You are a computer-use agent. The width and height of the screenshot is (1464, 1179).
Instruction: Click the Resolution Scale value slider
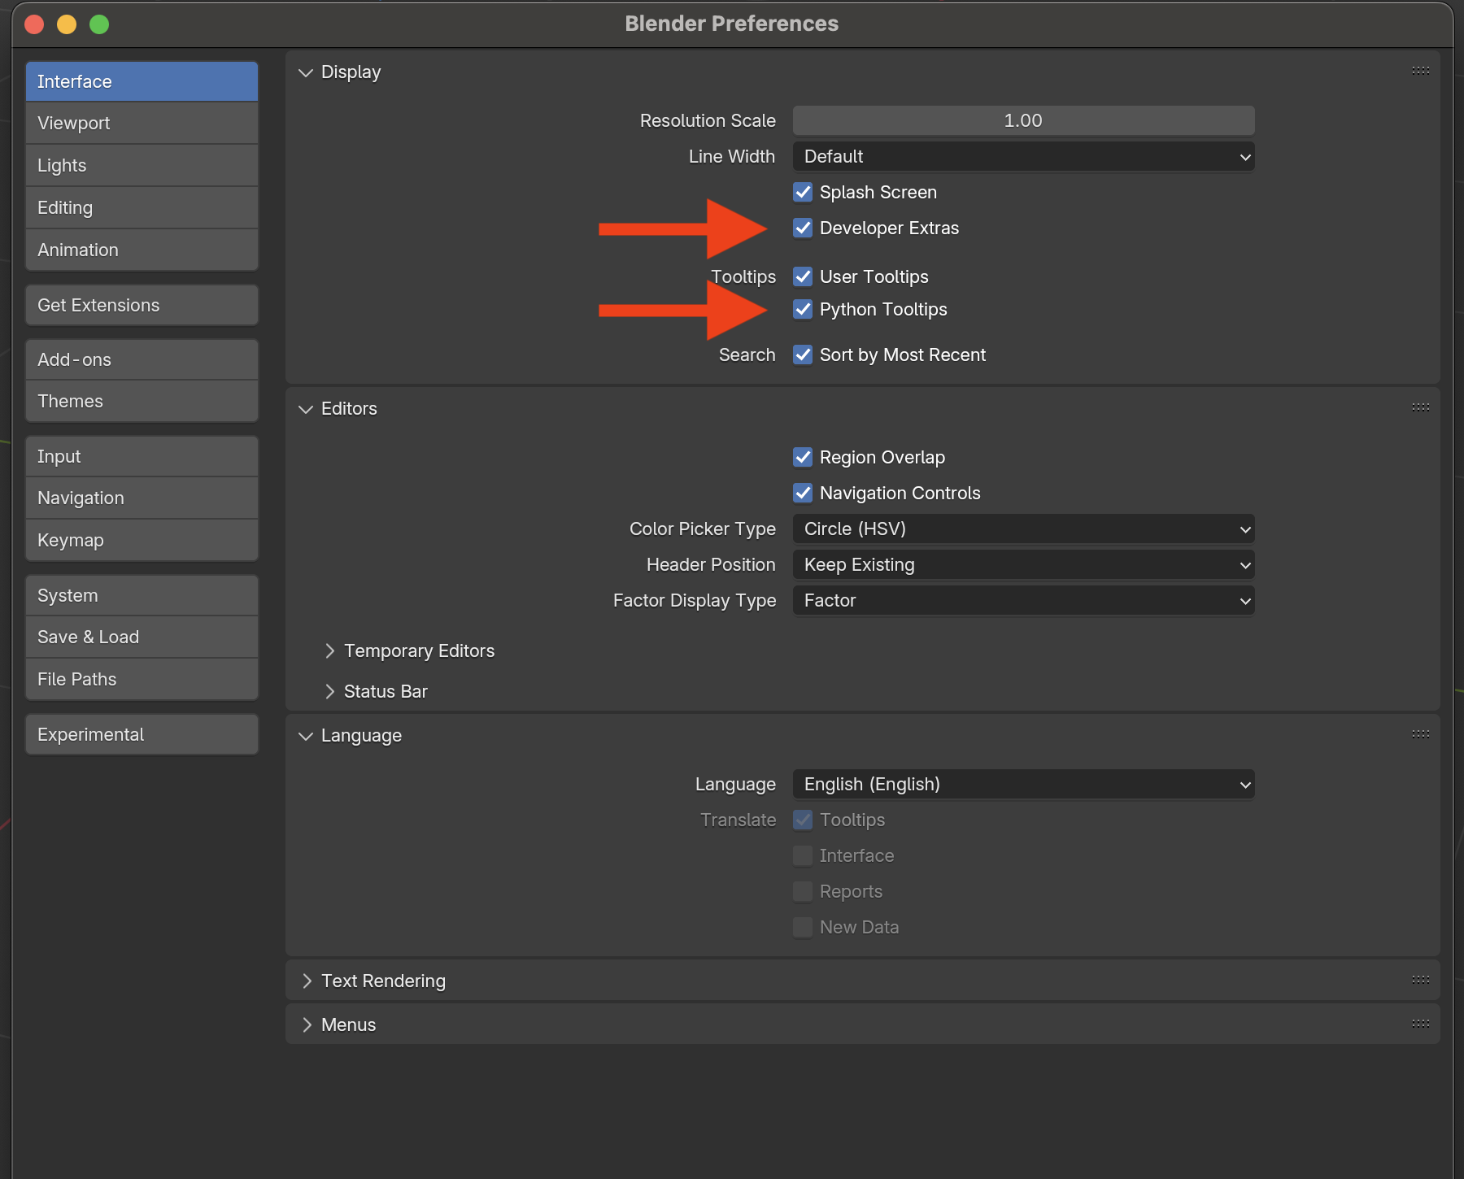[1023, 120]
